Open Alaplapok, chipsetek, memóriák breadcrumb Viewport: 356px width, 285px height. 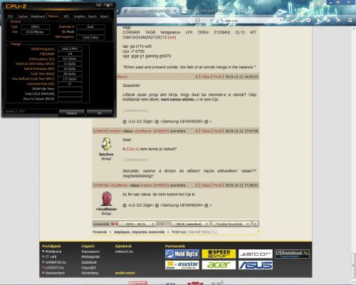click(x=139, y=232)
